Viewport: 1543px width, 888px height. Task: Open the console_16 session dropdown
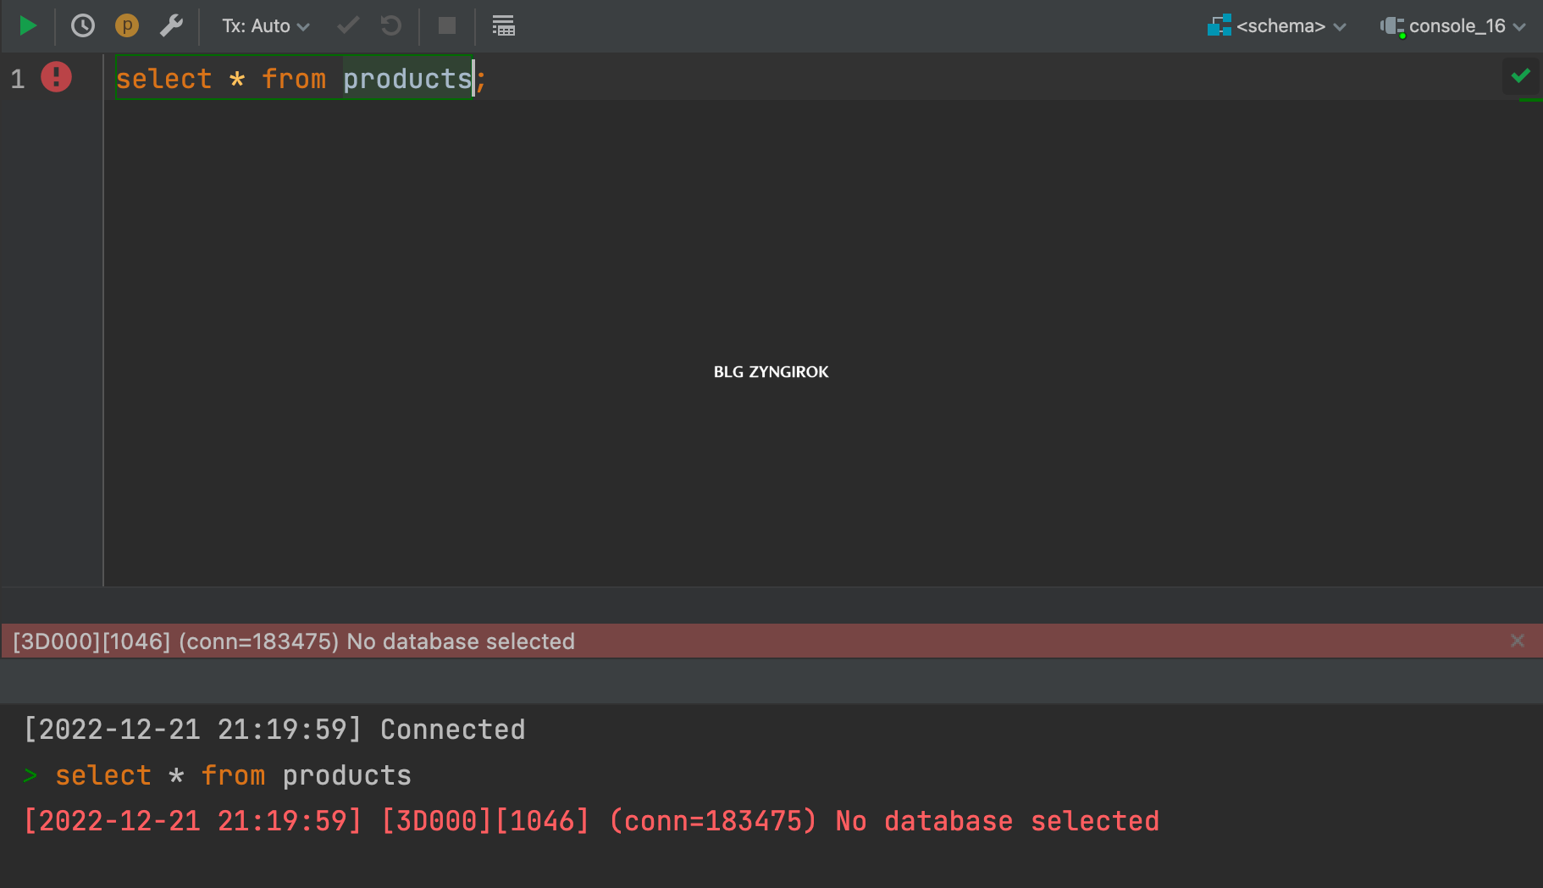[x=1453, y=26]
